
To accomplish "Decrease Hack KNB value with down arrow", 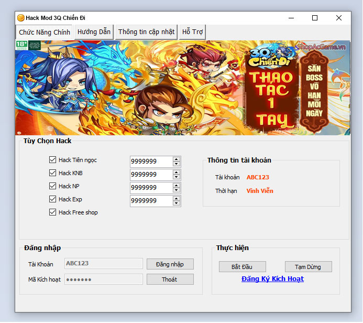I will click(x=177, y=177).
